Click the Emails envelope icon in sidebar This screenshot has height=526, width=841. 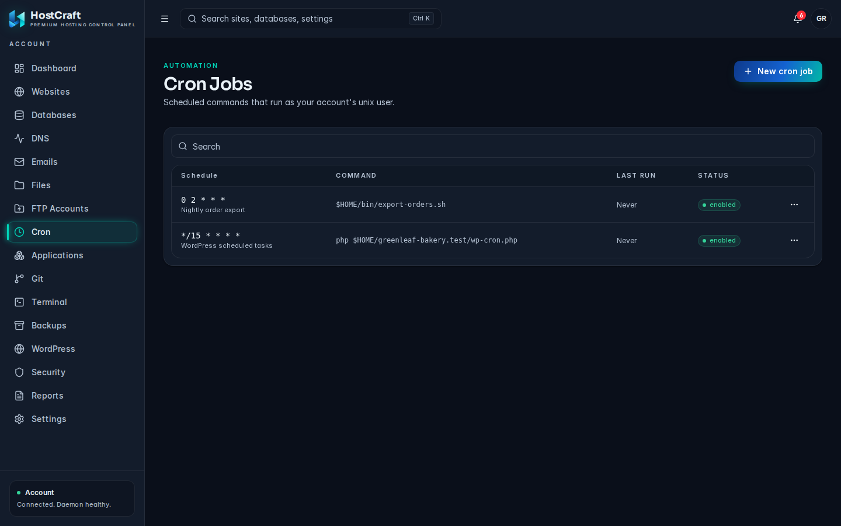coord(19,162)
